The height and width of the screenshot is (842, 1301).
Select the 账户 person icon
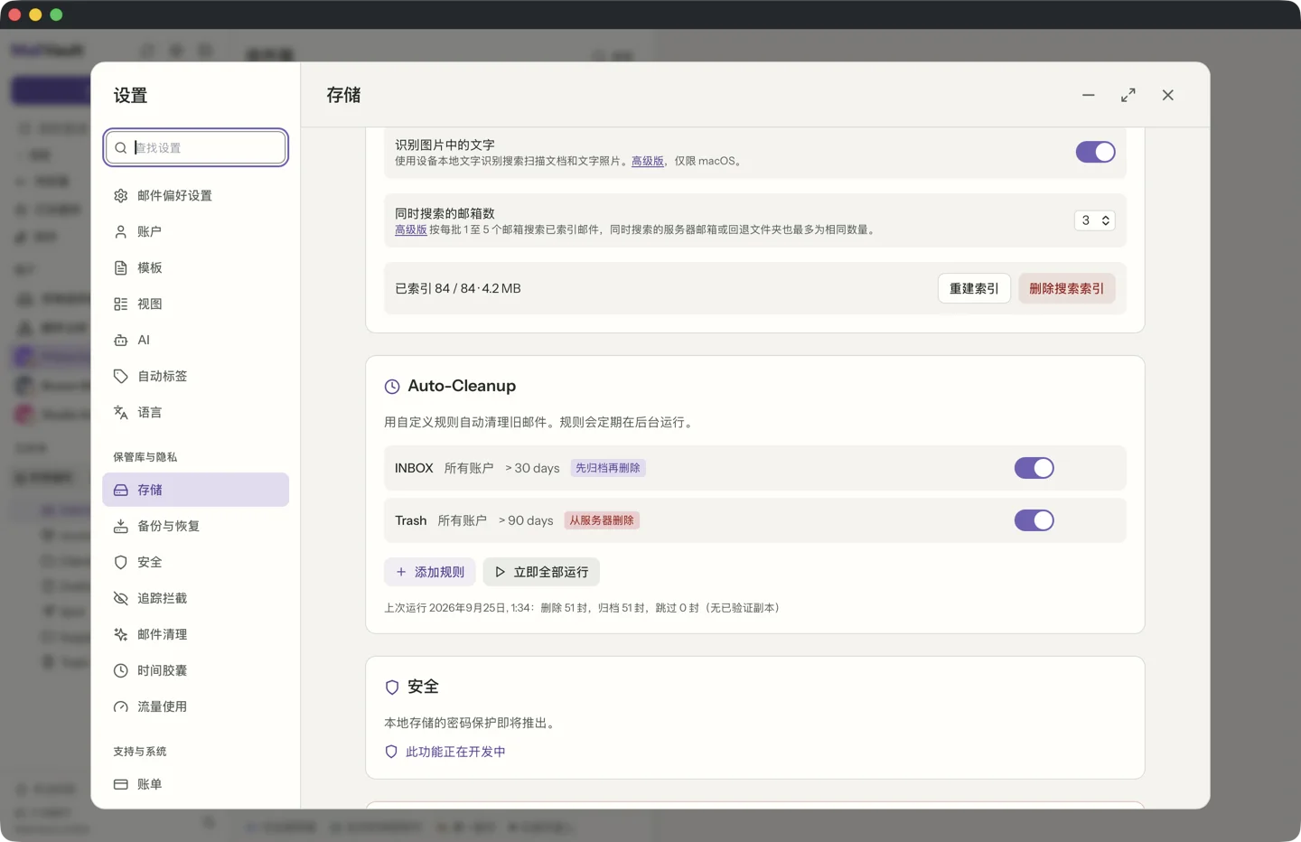point(121,232)
